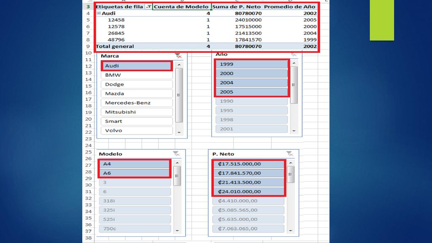Click the P. Neto slicer scroll-down arrow
432x243 pixels.
coord(291,231)
